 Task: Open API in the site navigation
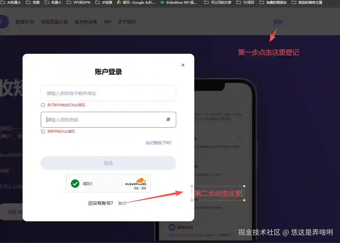(107, 22)
